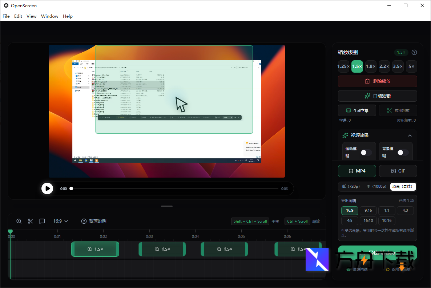
Task: Switch export format to GIF
Action: pos(398,171)
